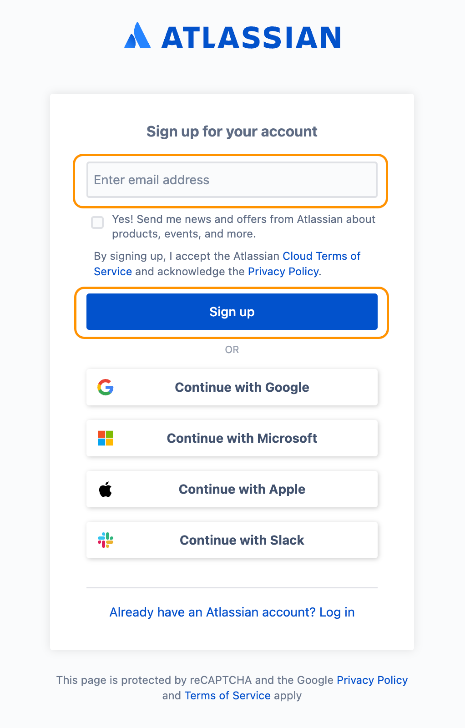This screenshot has width=465, height=728.
Task: Click the Microsoft icon on its button
Action: pyautogui.click(x=105, y=438)
